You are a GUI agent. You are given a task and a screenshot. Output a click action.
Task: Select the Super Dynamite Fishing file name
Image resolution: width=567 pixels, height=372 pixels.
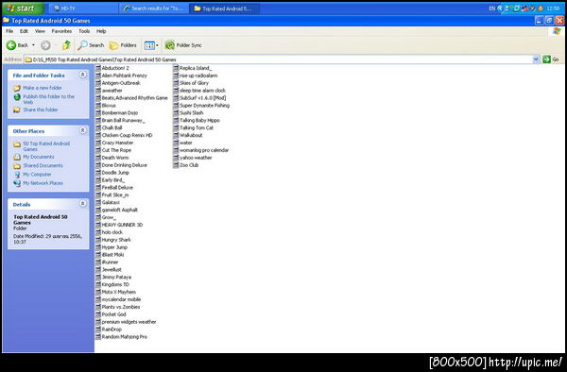[205, 105]
